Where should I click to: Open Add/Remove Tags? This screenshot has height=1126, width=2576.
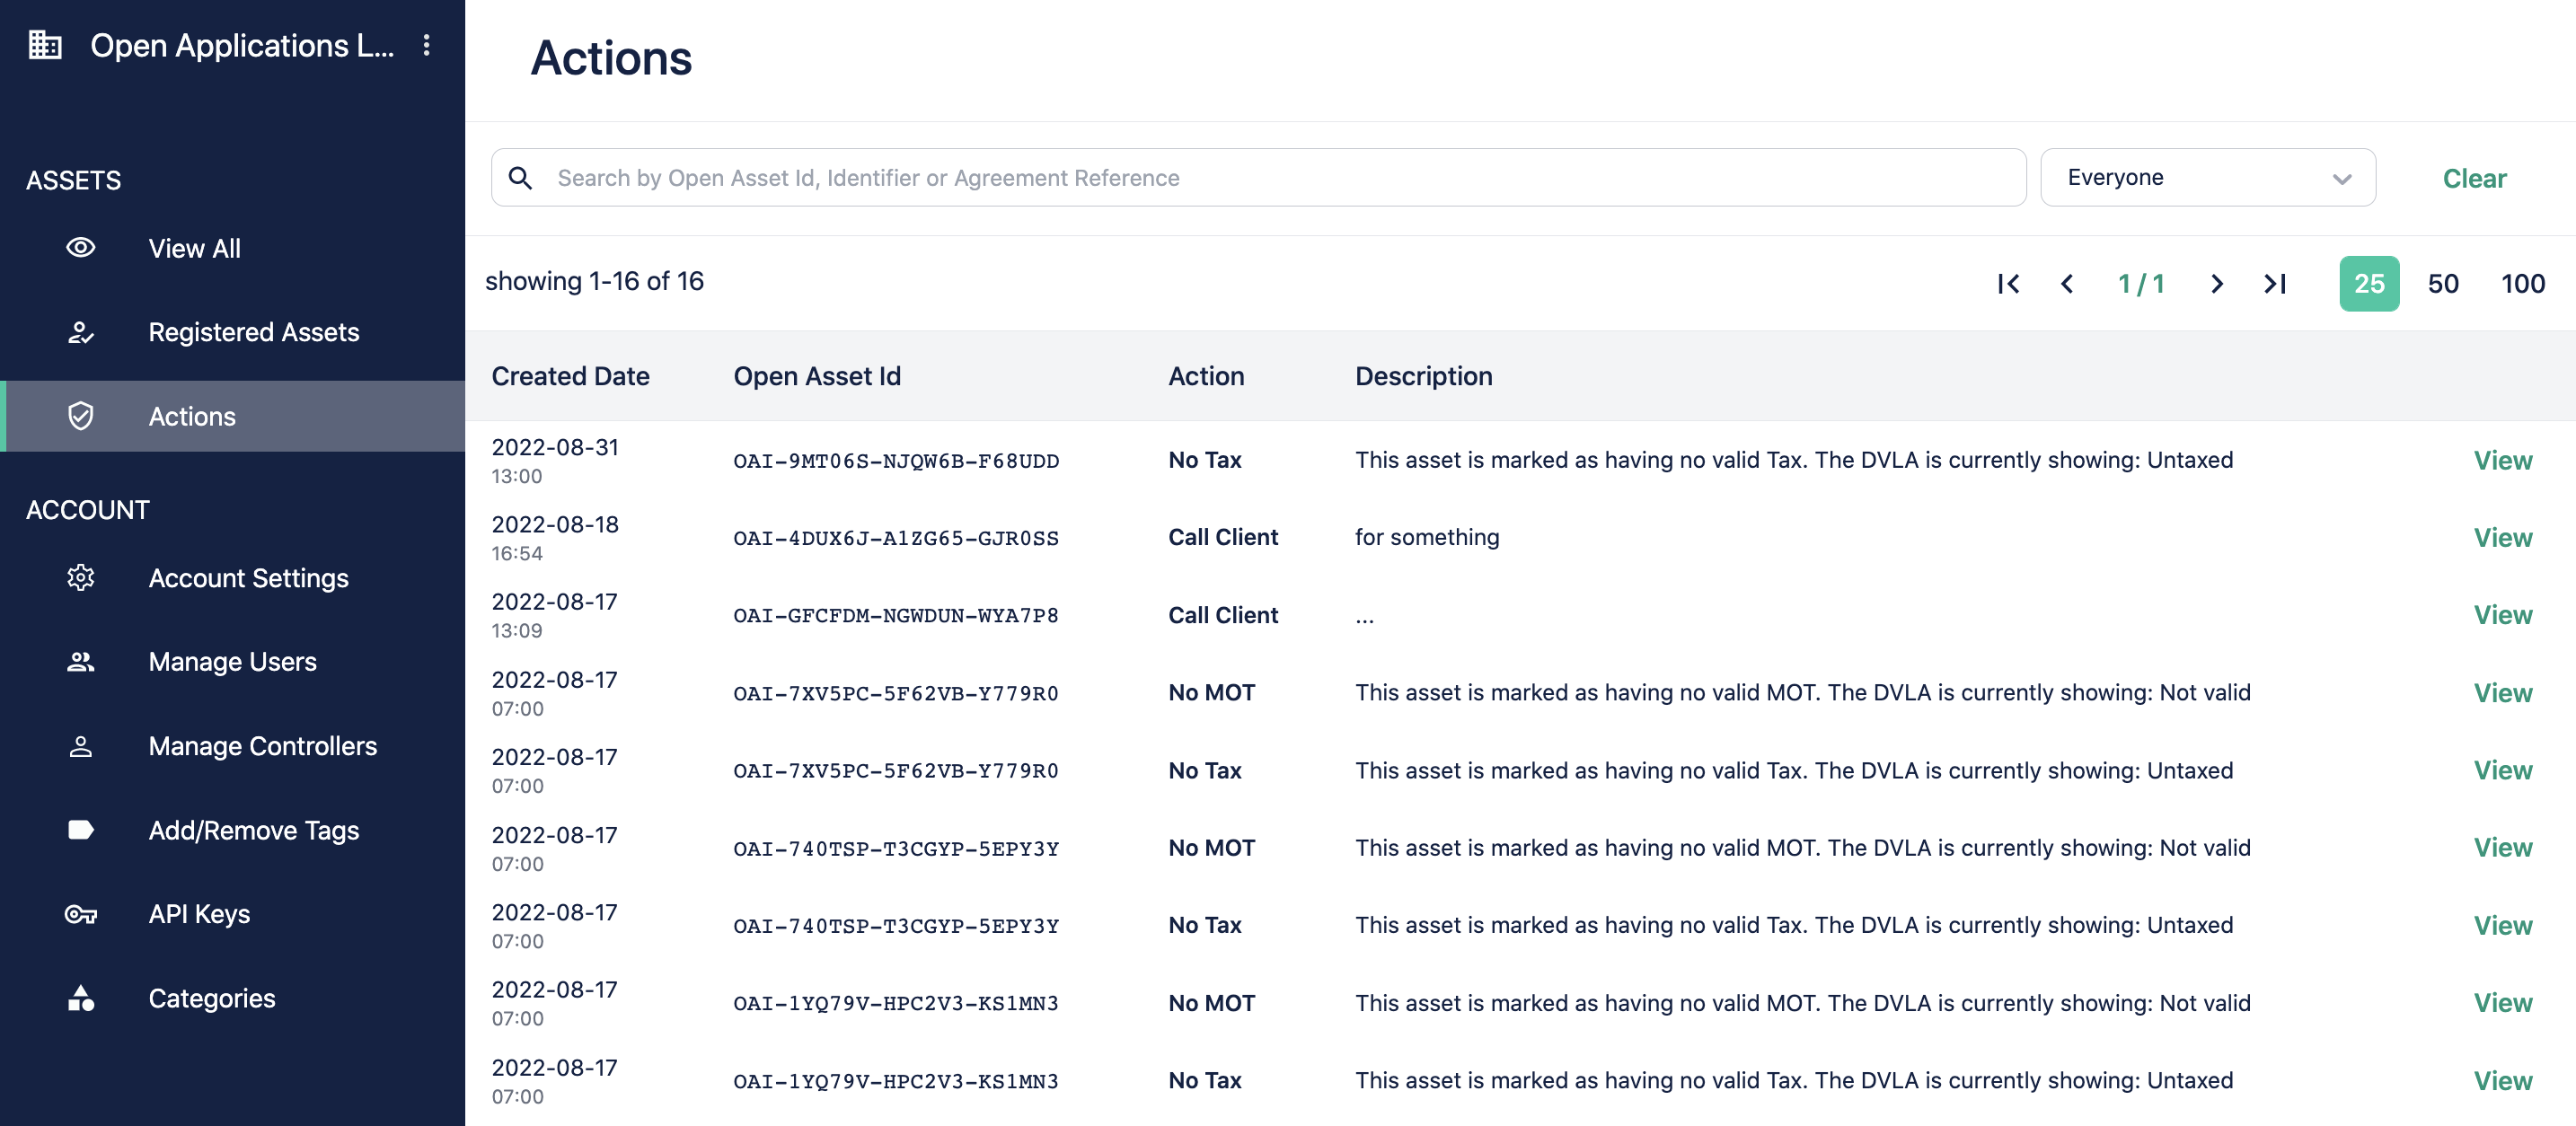tap(233, 830)
